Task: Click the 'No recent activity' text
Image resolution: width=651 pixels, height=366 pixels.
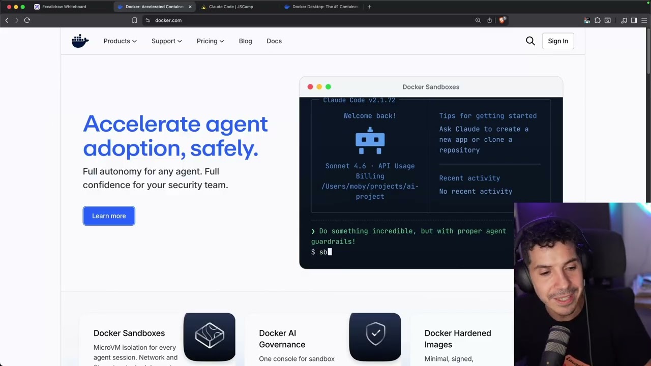Action: pyautogui.click(x=476, y=192)
